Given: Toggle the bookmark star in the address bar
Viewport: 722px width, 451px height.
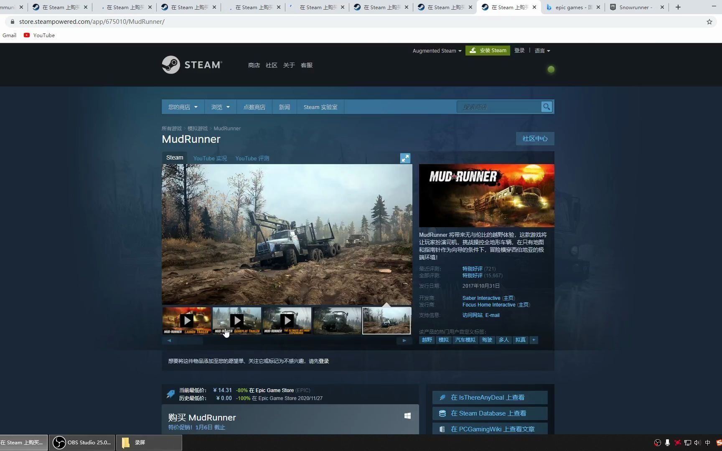Looking at the screenshot, I should click(x=709, y=22).
